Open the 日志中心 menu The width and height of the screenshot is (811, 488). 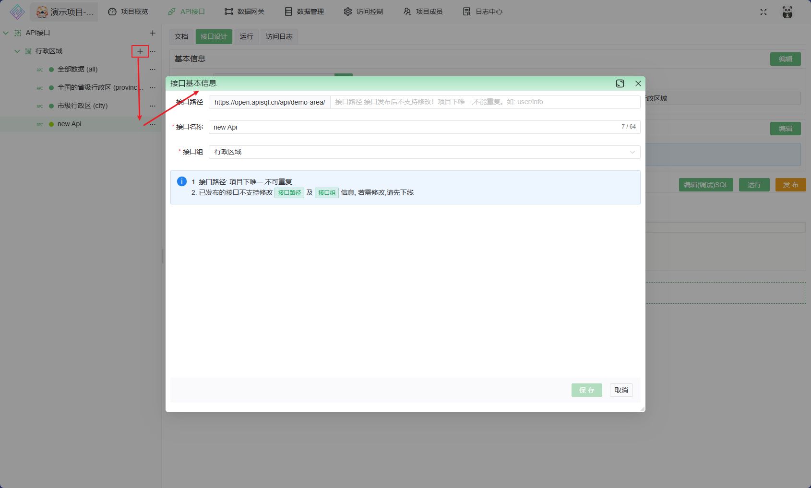(x=483, y=12)
